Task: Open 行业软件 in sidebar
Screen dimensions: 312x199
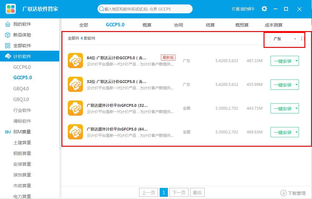Action: [22, 110]
